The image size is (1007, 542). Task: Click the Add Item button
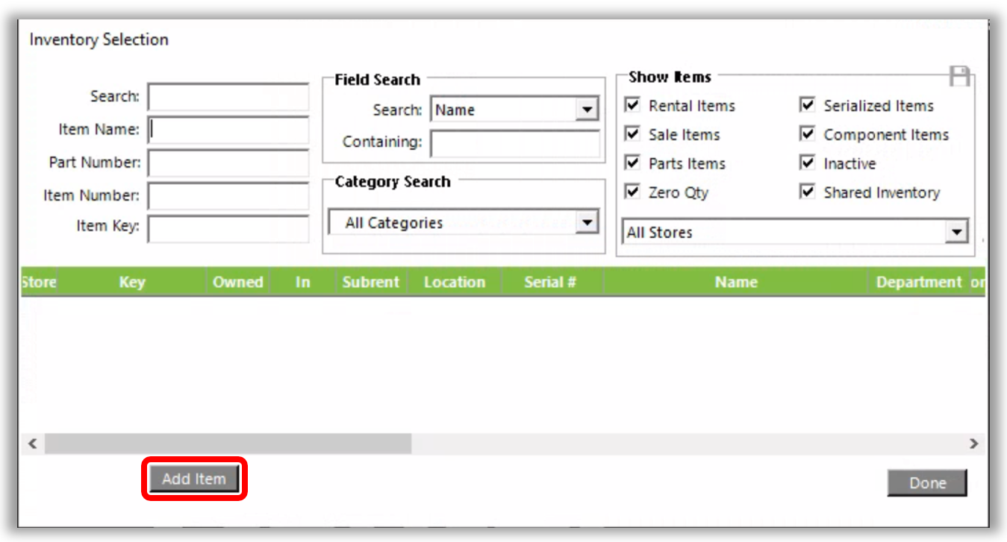[x=194, y=479]
